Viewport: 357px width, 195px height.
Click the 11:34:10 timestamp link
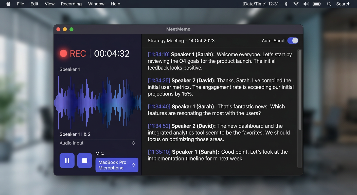point(158,54)
